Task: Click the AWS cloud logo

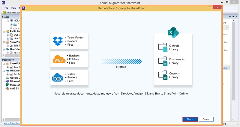Action: [59, 59]
